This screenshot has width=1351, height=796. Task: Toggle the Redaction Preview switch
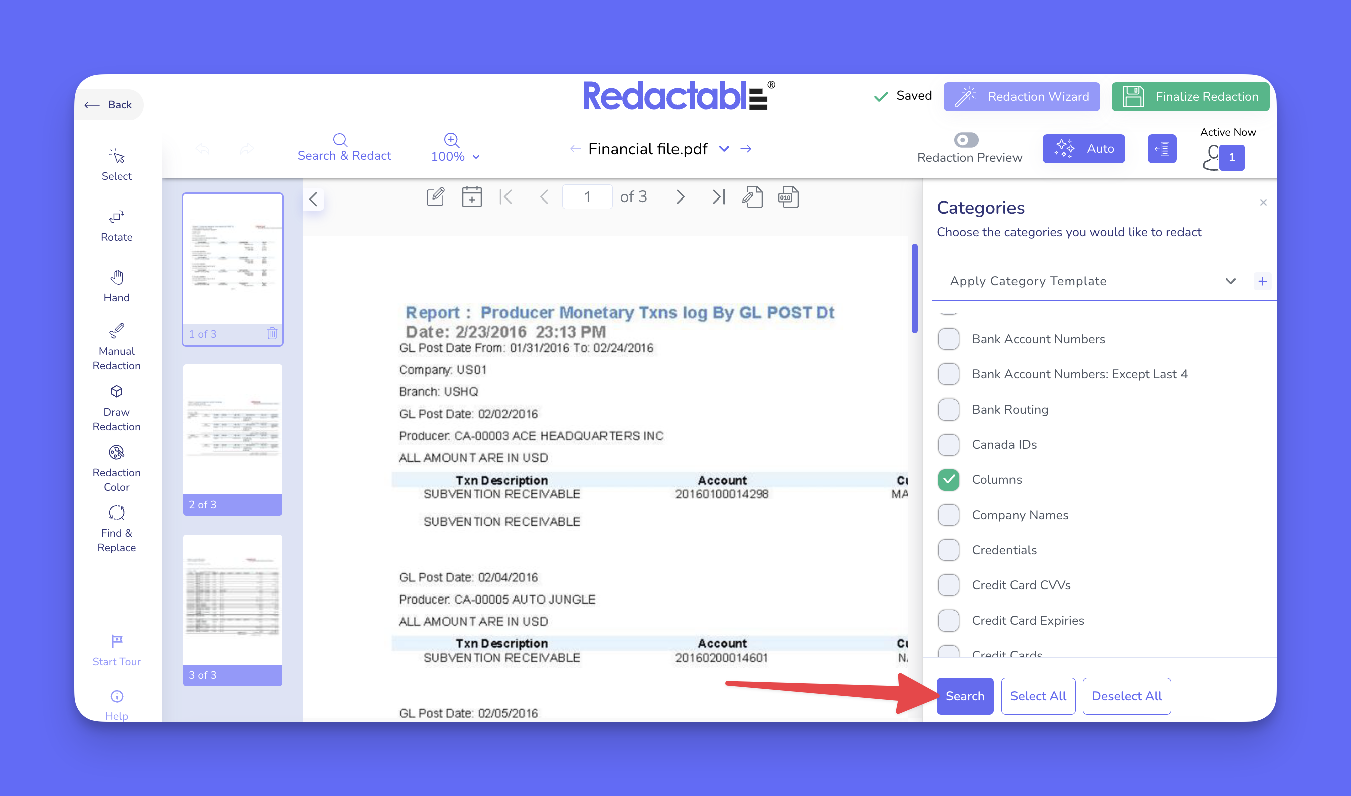tap(966, 140)
